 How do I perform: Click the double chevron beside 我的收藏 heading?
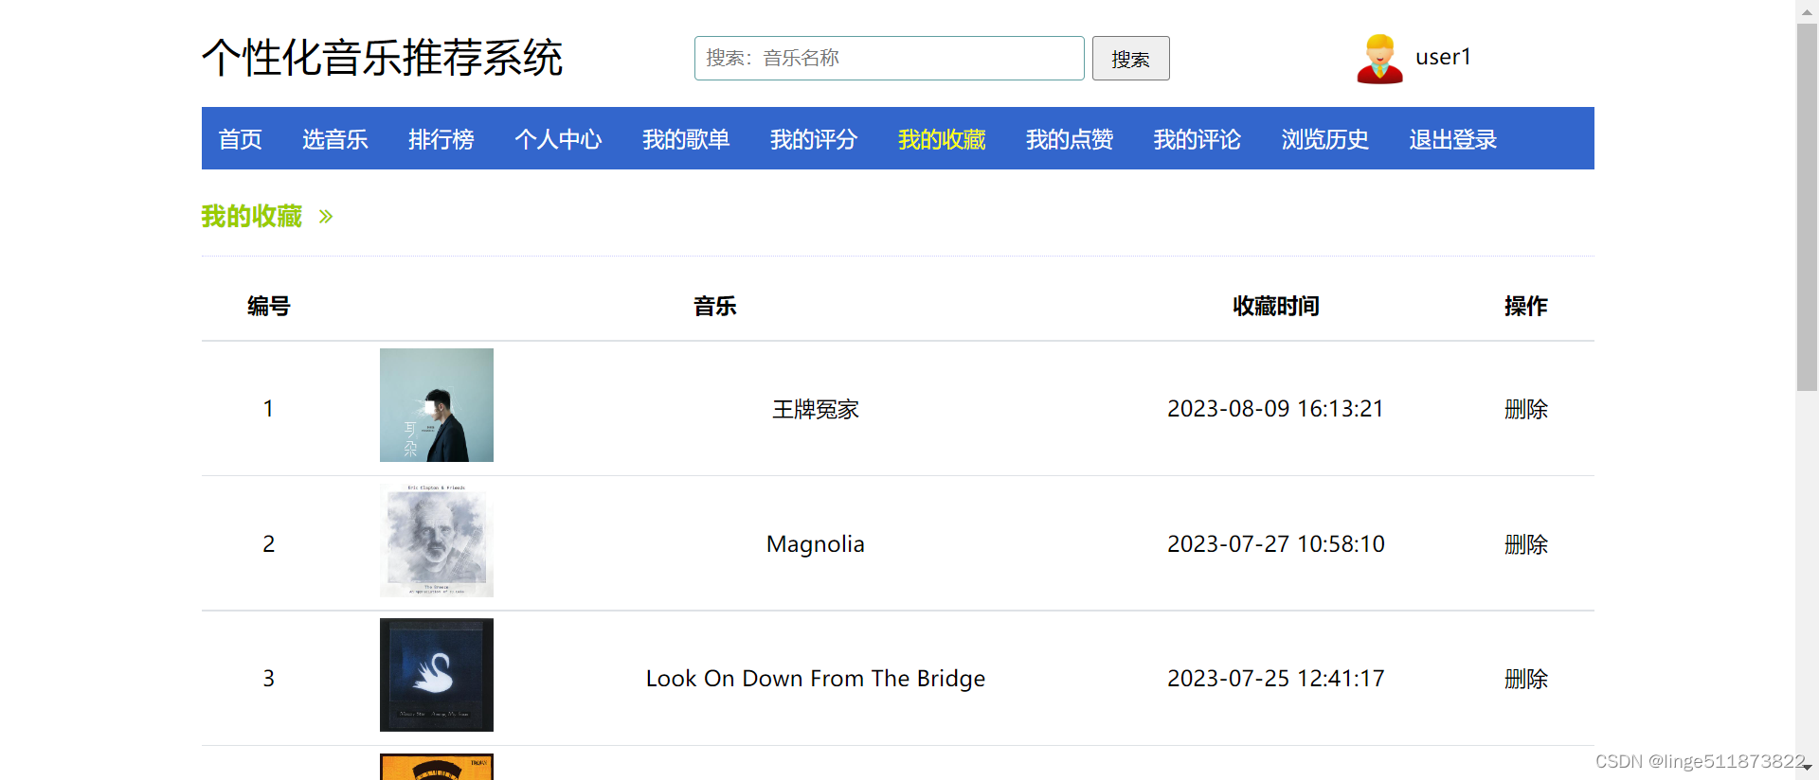tap(326, 217)
